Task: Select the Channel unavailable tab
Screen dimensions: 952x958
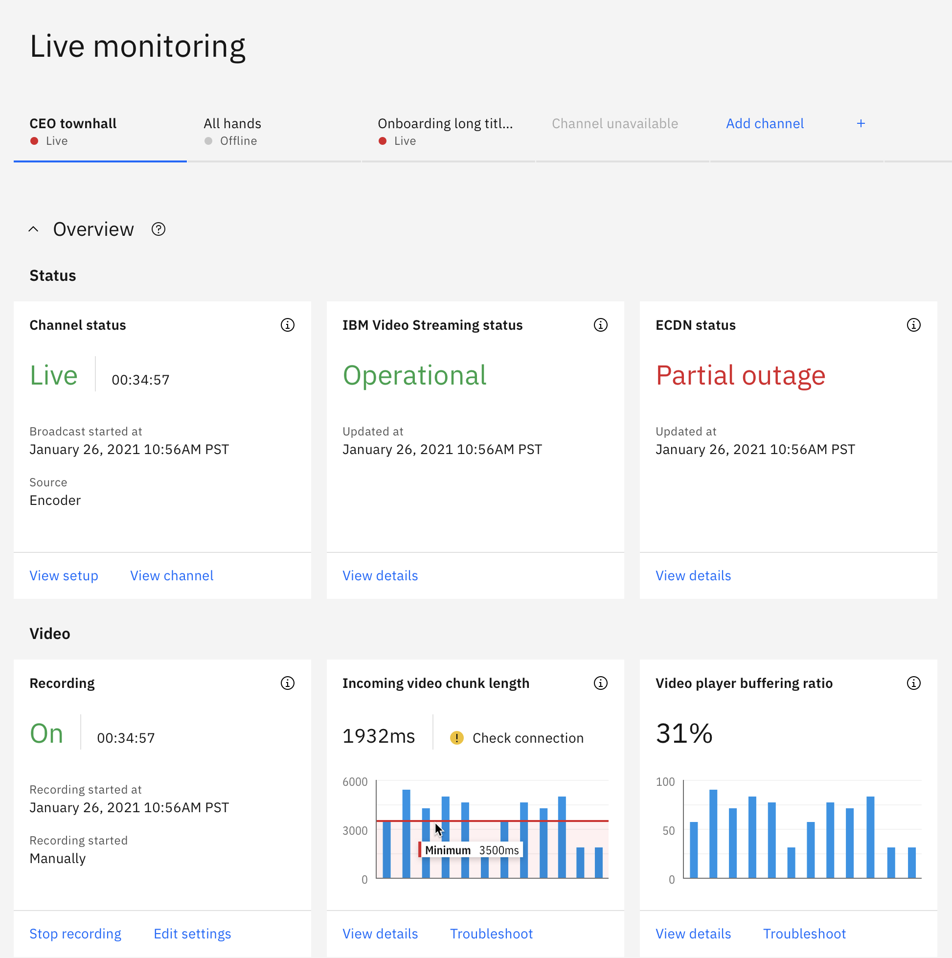Action: point(622,132)
